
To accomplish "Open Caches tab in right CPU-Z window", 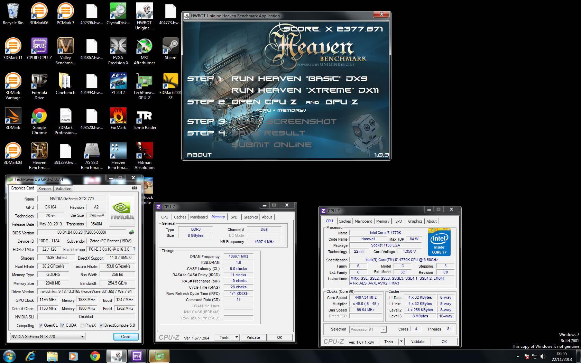I will click(x=345, y=221).
